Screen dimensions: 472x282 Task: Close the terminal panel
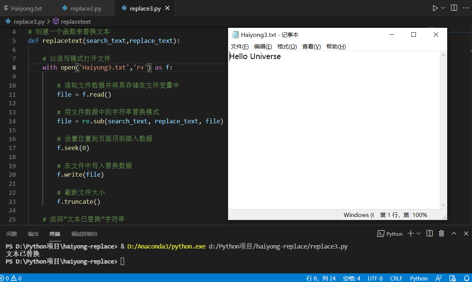[x=465, y=233]
